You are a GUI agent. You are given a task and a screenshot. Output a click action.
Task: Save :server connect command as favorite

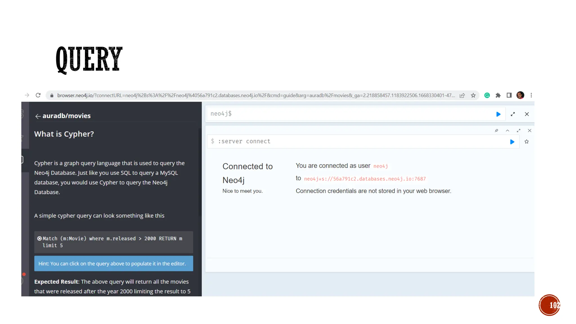(x=526, y=142)
